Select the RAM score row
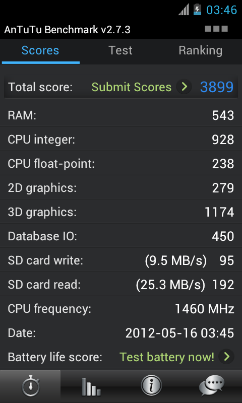 (x=121, y=115)
